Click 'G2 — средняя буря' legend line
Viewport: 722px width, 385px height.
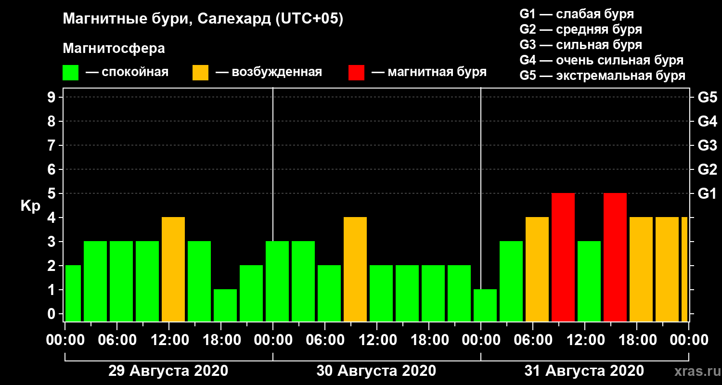pyautogui.click(x=580, y=29)
